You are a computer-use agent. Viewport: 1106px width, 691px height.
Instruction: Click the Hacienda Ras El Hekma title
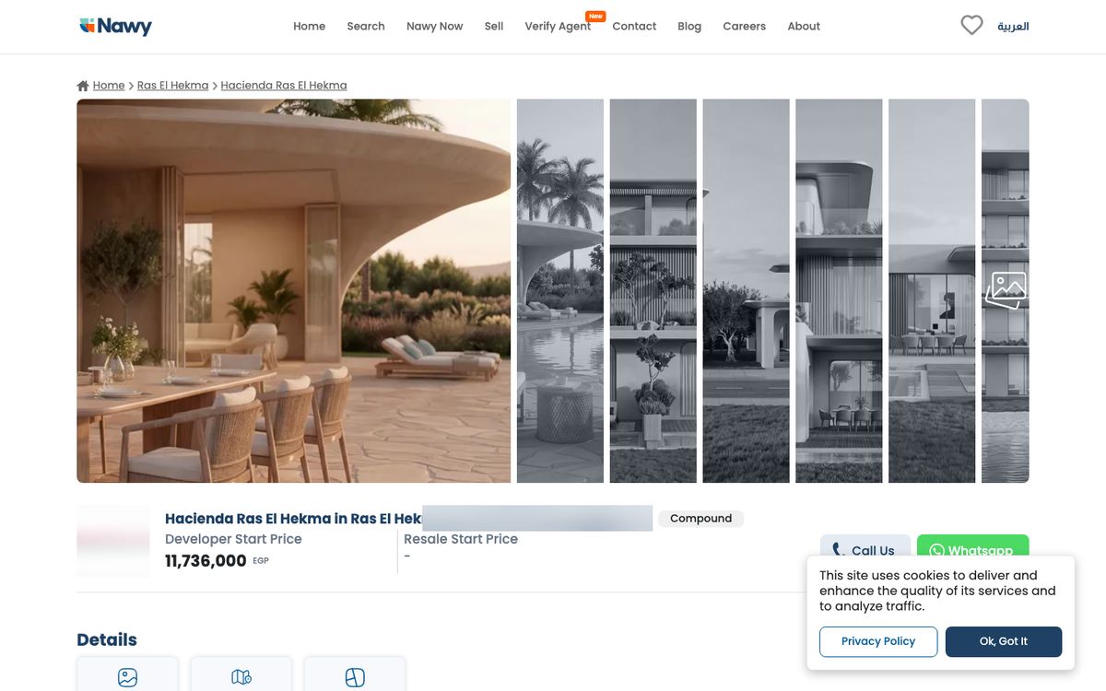(293, 519)
